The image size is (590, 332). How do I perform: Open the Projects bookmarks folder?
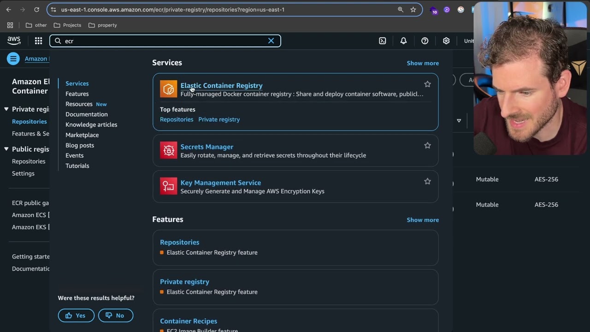tap(67, 25)
